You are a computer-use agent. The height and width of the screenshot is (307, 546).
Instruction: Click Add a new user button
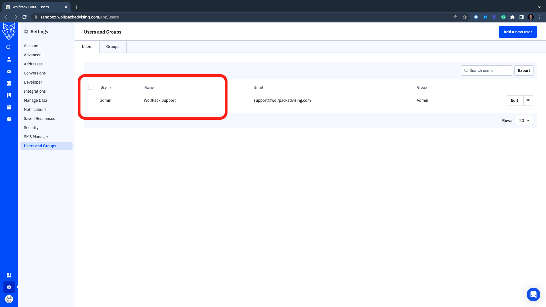518,32
